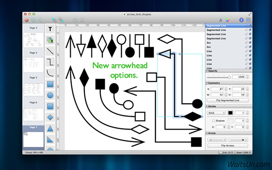Toggle the blue Info inspector

pyautogui.click(x=241, y=20)
